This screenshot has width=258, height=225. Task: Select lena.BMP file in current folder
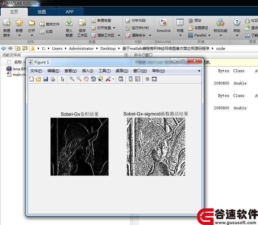click(x=16, y=69)
